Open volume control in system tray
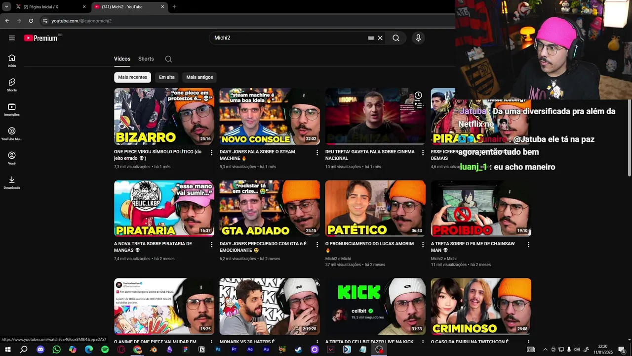Viewport: 632px width, 356px height. point(577,350)
